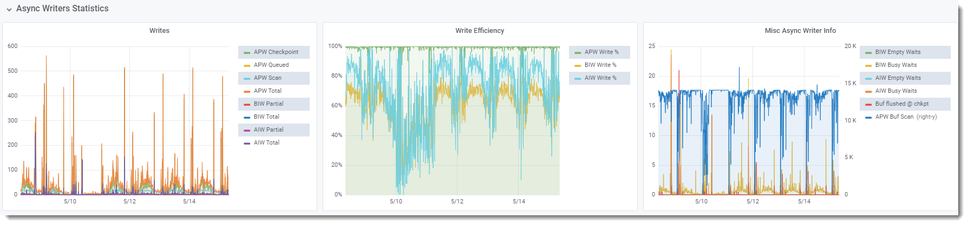Select BIW Busy Waits legend label
This screenshot has width=968, height=225.
click(x=895, y=65)
